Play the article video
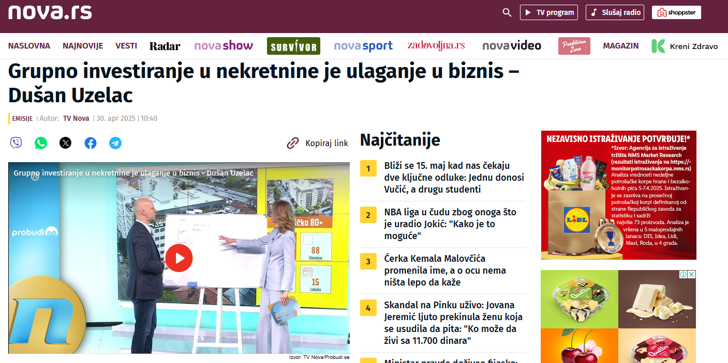 [179, 258]
